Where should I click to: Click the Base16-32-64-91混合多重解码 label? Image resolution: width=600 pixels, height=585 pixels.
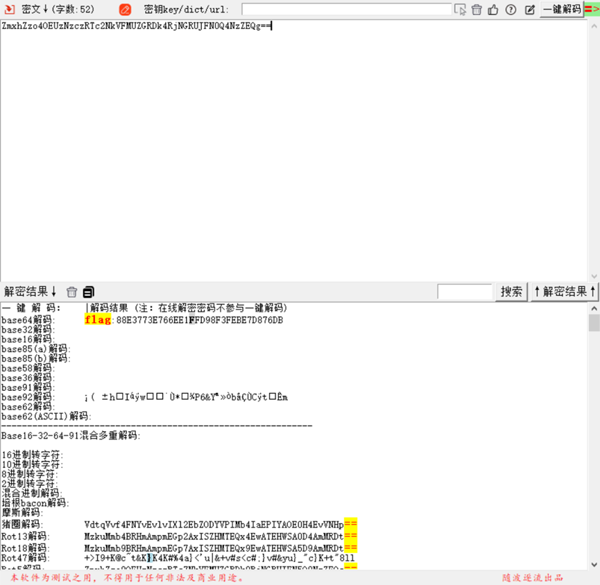click(x=71, y=435)
